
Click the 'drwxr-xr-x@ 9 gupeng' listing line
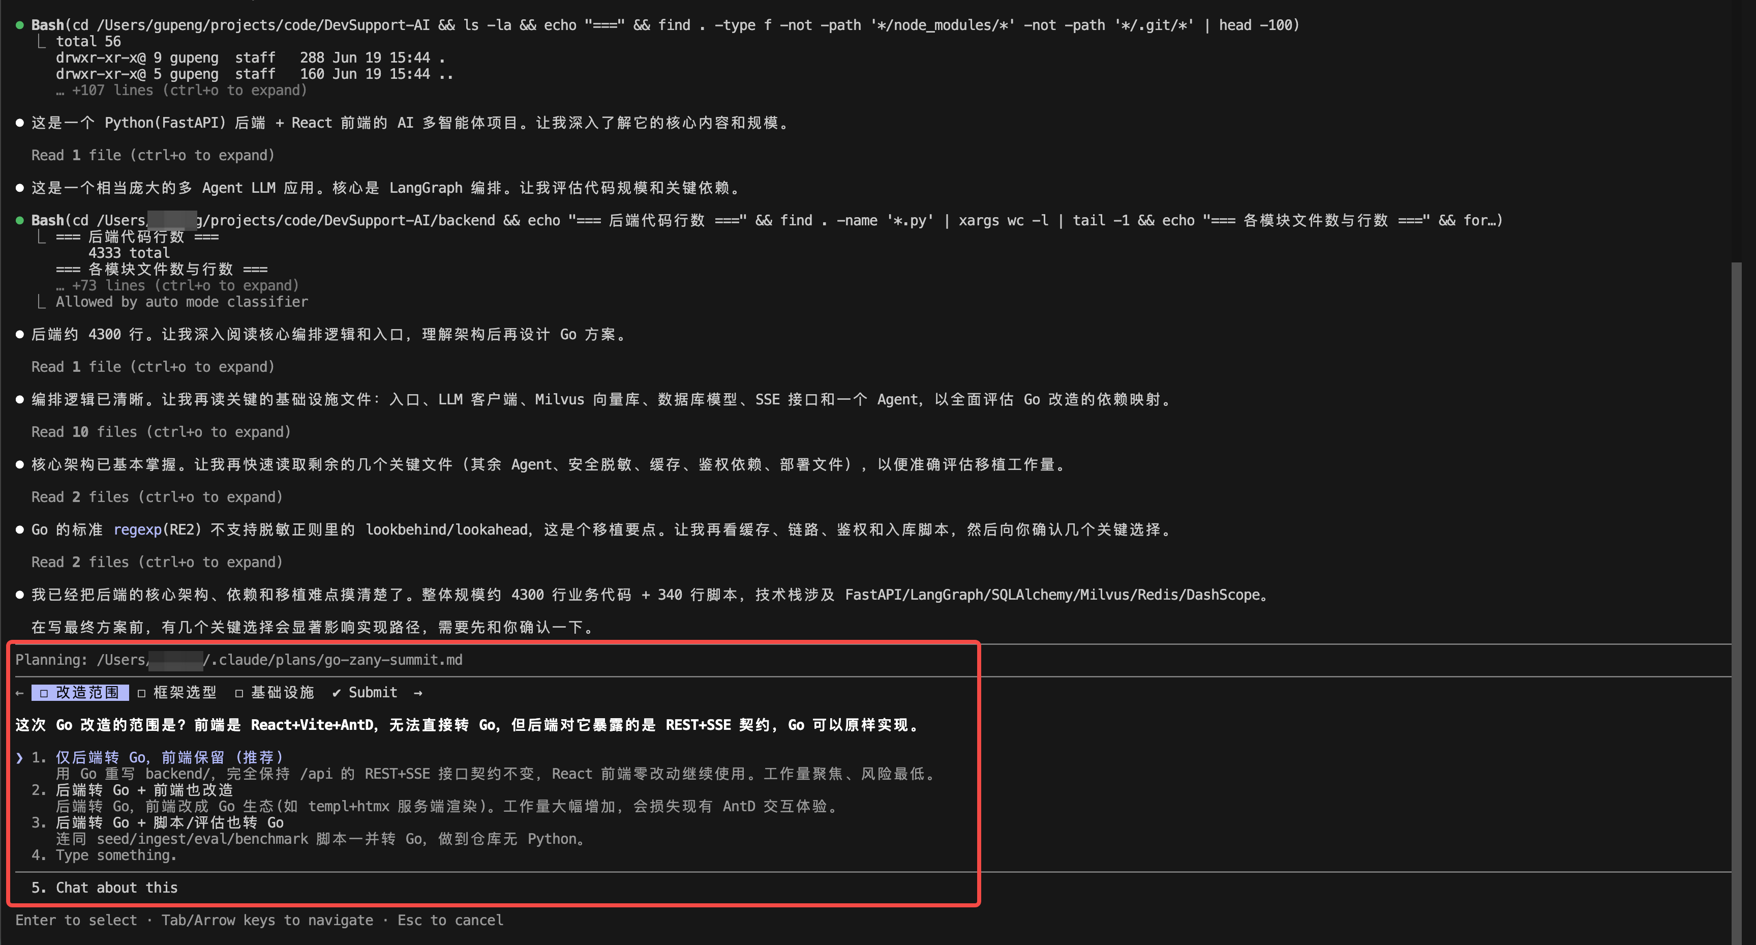[x=250, y=58]
